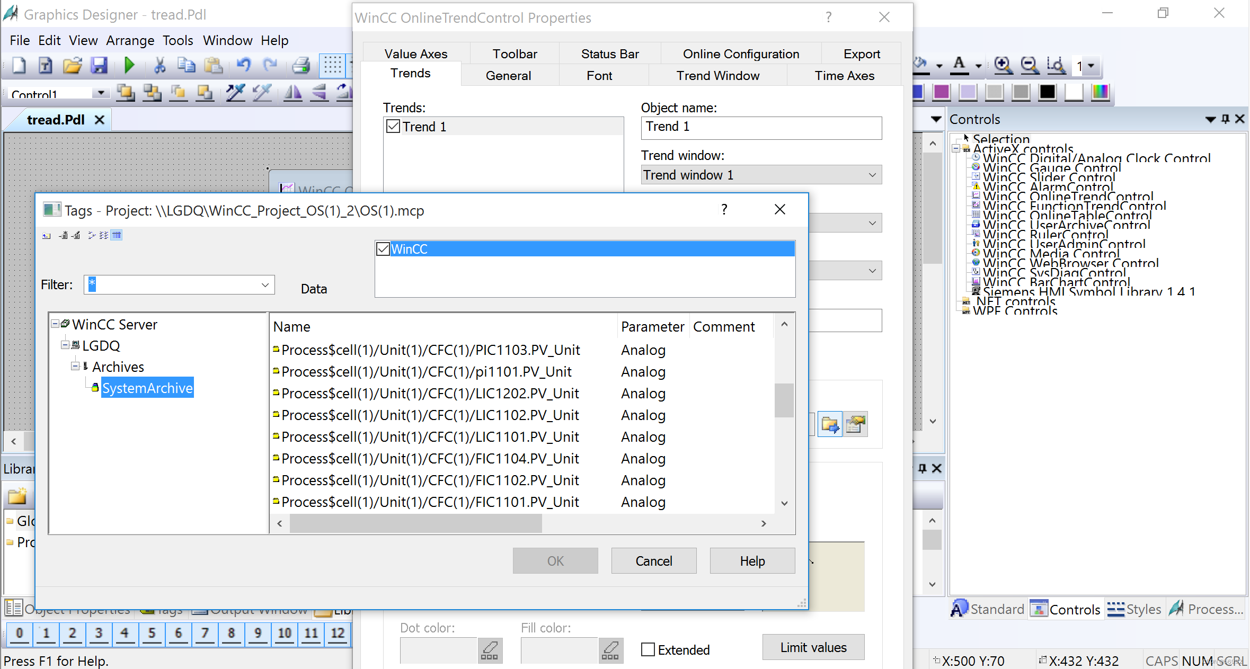This screenshot has height=669, width=1250.
Task: Open the Trend window 1 dropdown
Action: (x=871, y=175)
